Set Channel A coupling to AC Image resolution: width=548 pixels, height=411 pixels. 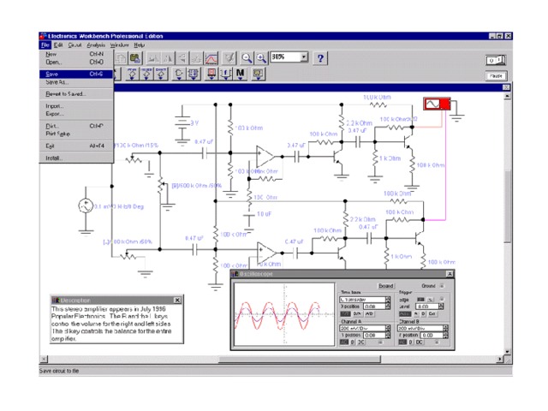[344, 342]
